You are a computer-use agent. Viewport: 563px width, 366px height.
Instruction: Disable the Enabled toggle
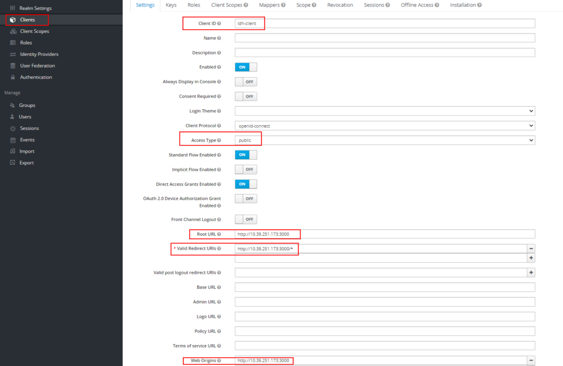coord(245,66)
